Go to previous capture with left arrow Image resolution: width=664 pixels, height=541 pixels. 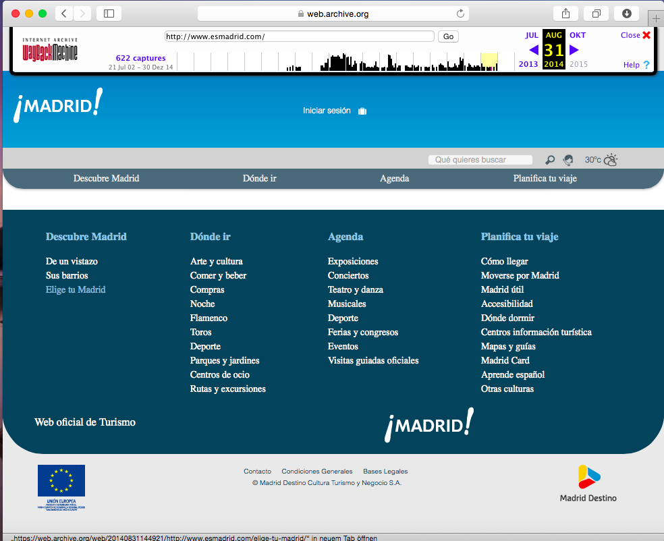point(533,49)
